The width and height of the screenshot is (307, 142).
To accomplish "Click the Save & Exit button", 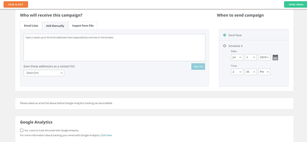I will [x=16, y=5].
